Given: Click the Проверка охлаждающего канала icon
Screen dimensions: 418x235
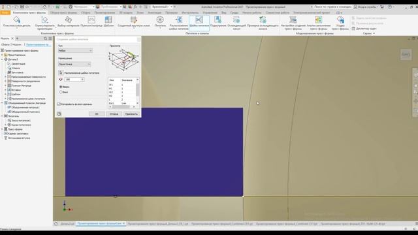Looking at the screenshot, I should (x=263, y=20).
